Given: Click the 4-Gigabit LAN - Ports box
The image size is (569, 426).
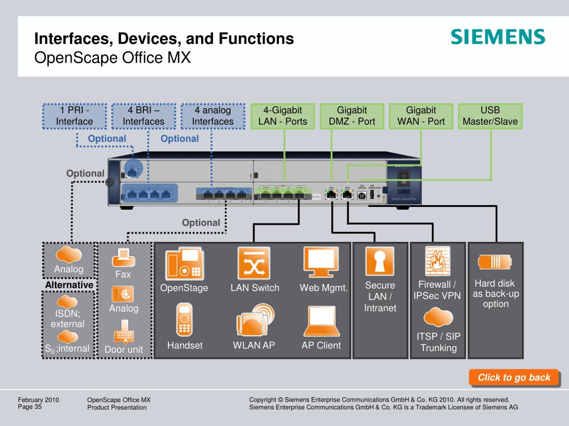Looking at the screenshot, I should pyautogui.click(x=283, y=116).
